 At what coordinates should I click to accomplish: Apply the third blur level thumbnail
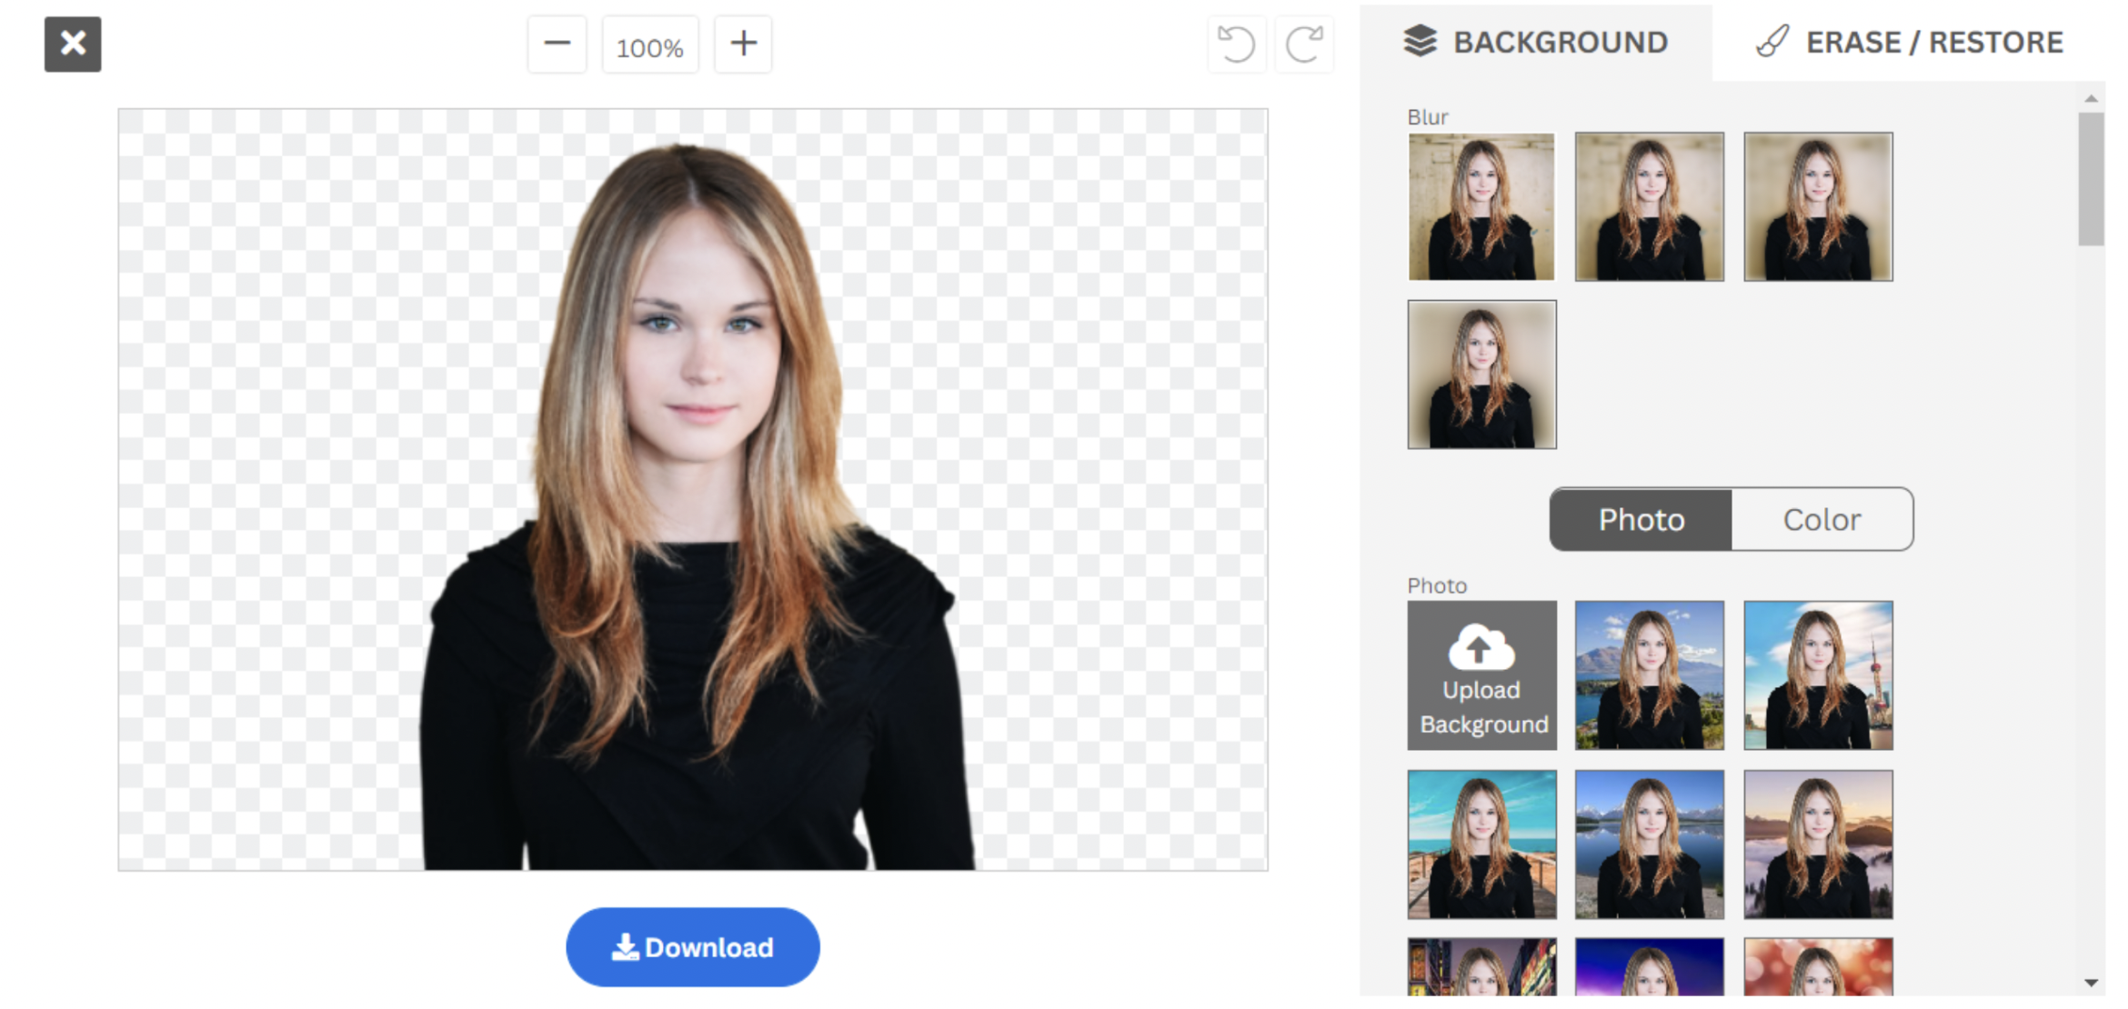pyautogui.click(x=1819, y=206)
